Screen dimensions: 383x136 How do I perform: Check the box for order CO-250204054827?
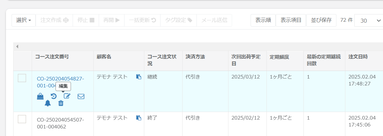pos(22,78)
